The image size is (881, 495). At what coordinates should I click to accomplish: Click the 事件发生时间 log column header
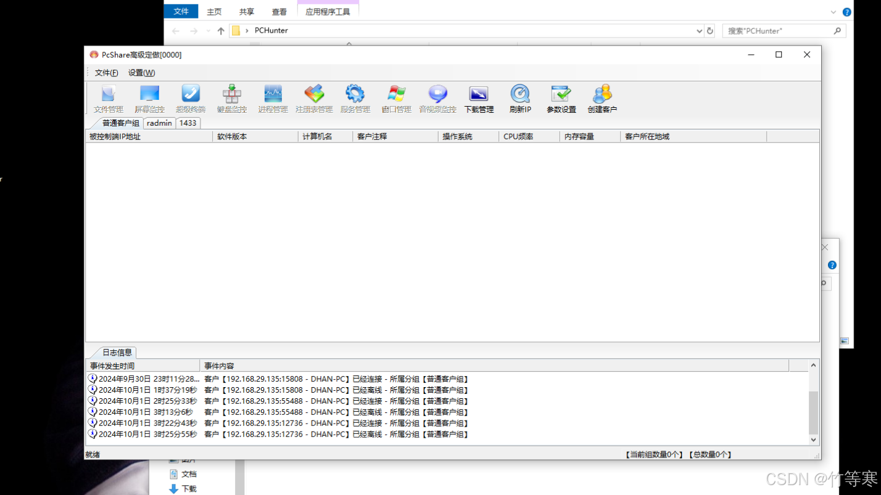[x=143, y=366]
